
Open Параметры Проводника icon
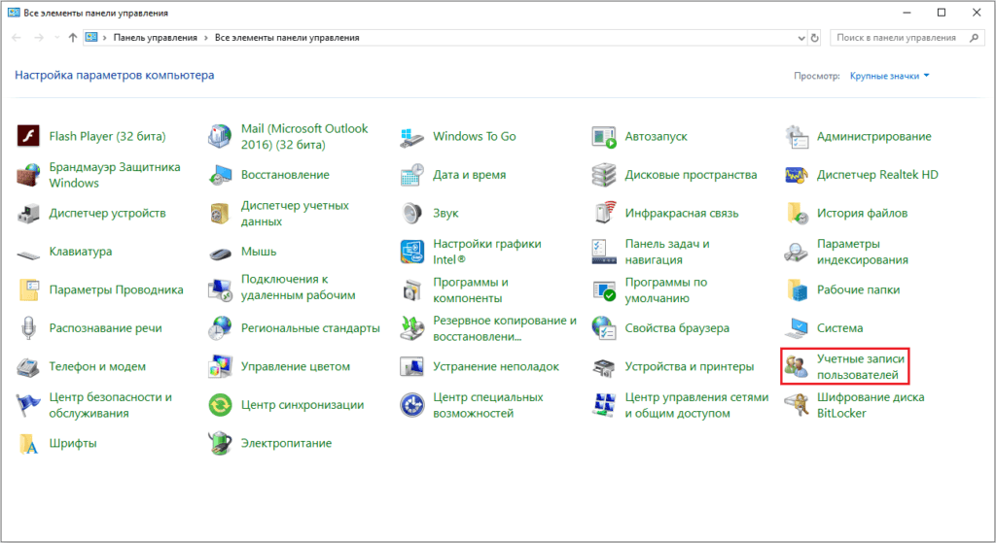(28, 289)
